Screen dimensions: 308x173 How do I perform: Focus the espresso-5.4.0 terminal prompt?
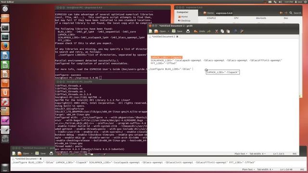pyautogui.click(x=78, y=78)
